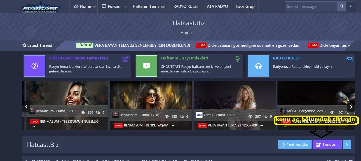Go to Haftanın Temaları
This screenshot has width=361, height=161.
click(149, 6)
